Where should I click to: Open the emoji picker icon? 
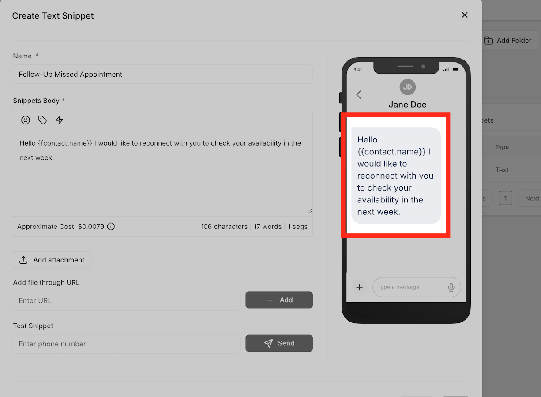(26, 120)
